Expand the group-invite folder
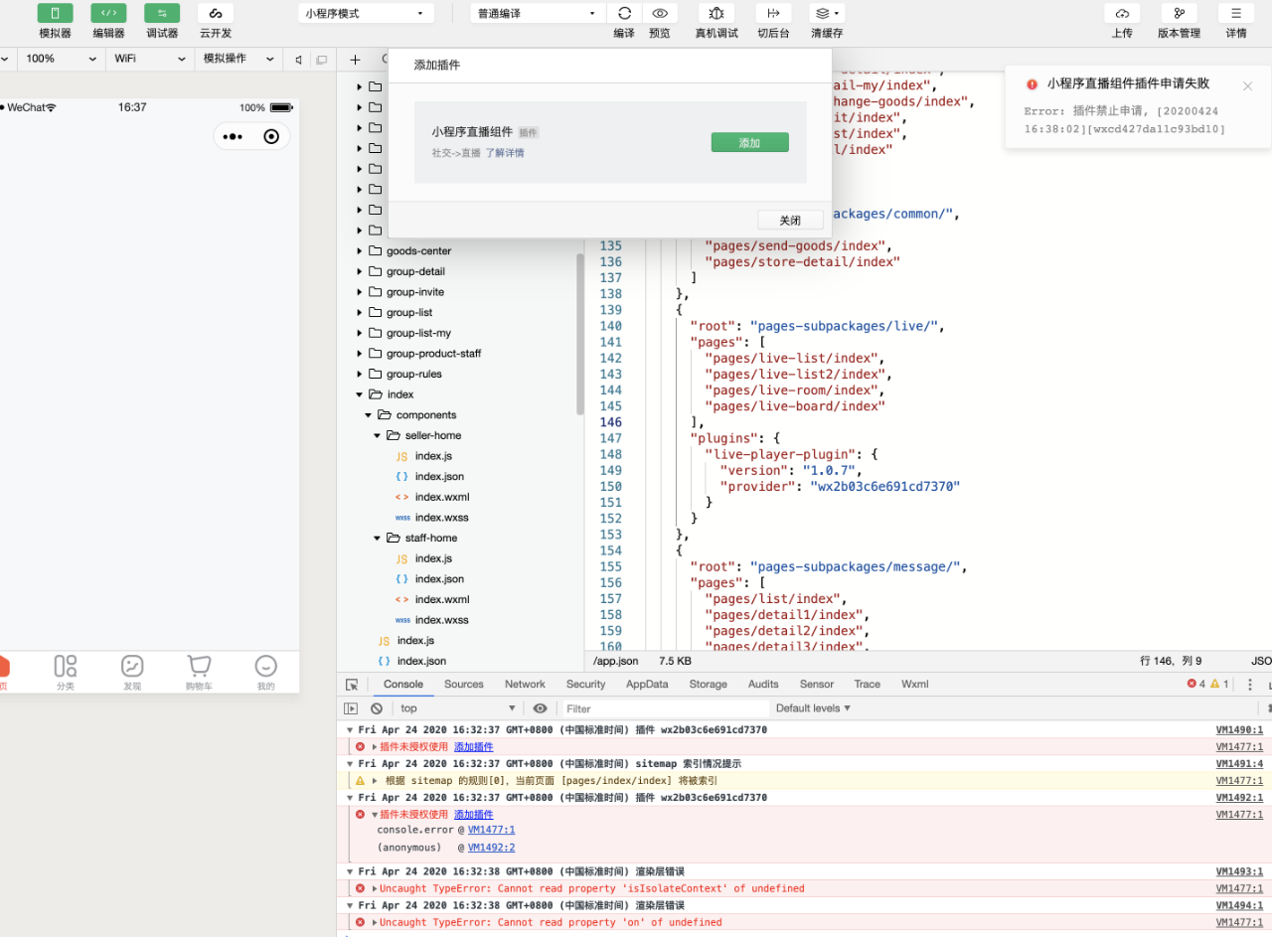The image size is (1272, 937). [360, 292]
